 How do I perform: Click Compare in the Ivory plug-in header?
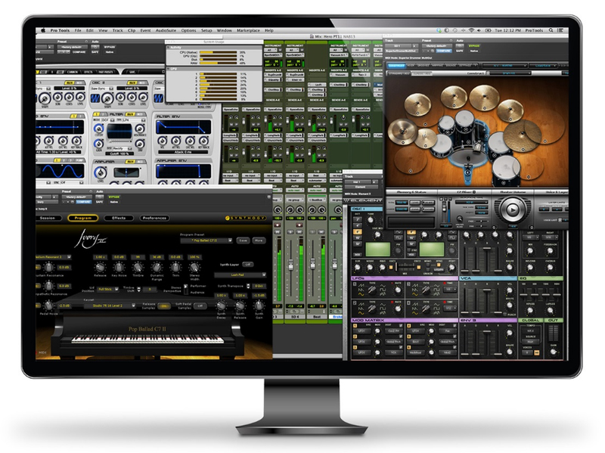pos(83,201)
